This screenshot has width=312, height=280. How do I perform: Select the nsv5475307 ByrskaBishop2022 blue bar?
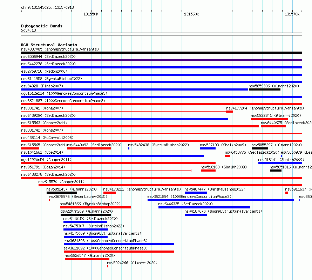86,229
